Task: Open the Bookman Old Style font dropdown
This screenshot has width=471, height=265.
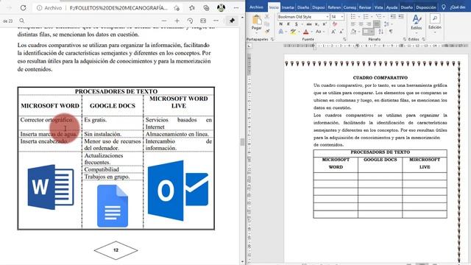Action: pyautogui.click(x=327, y=17)
